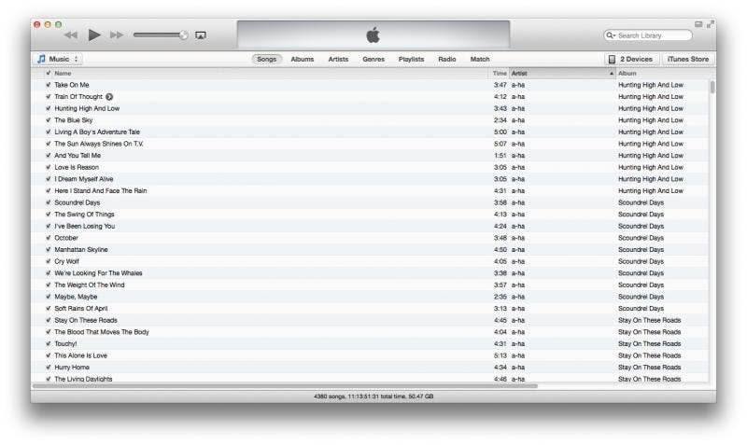Open the 2 Devices button

click(x=632, y=59)
